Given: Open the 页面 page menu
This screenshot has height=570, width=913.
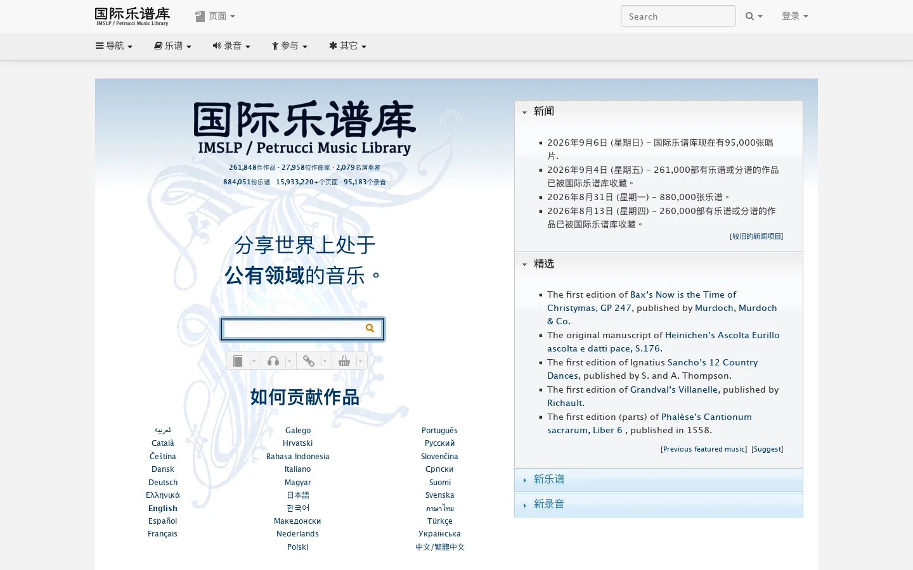Looking at the screenshot, I should 215,16.
